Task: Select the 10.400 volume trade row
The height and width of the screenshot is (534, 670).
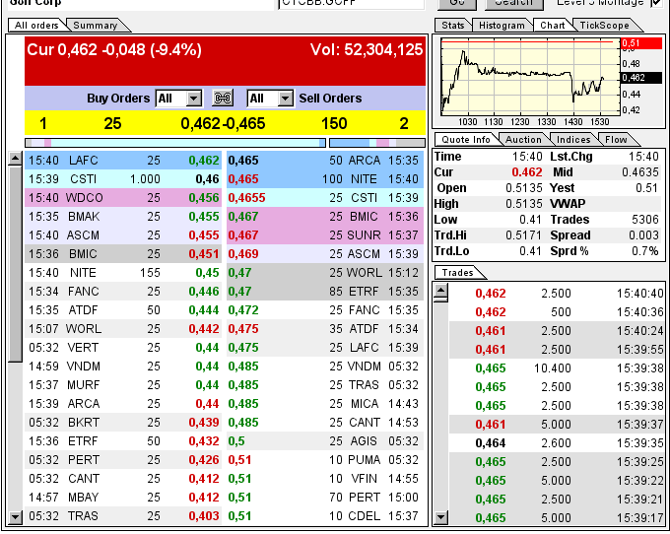Action: pos(558,368)
